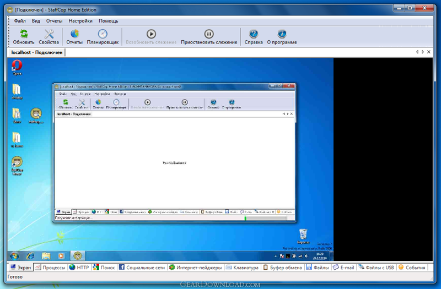Switch to the Процессы tab
This screenshot has height=289, width=441.
tap(50, 268)
